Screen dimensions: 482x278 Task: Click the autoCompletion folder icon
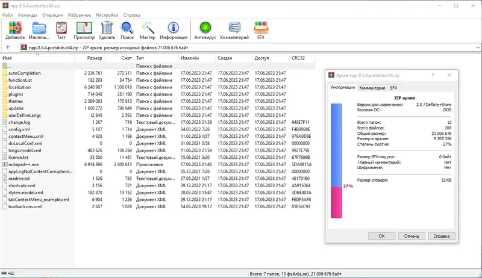(x=5, y=73)
